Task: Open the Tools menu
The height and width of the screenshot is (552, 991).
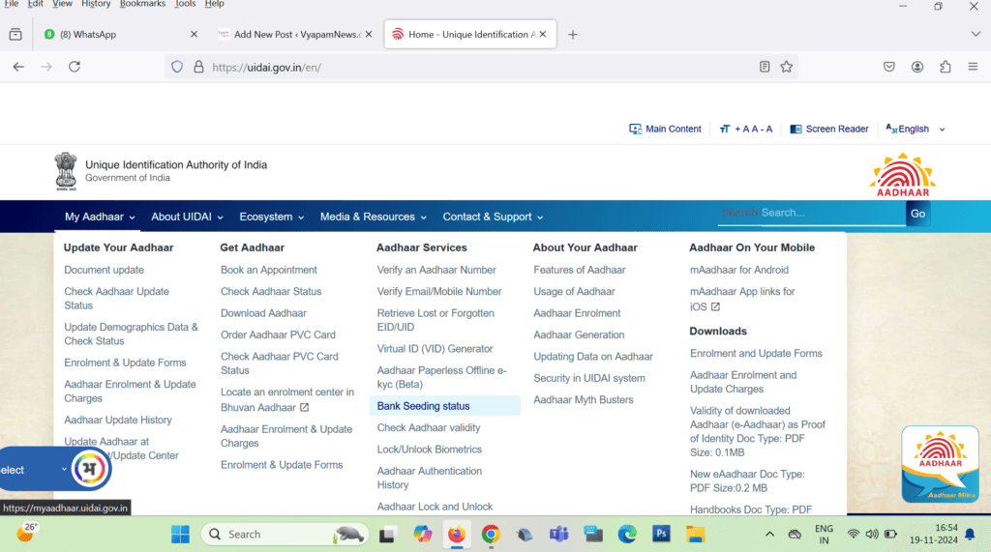Action: tap(185, 4)
